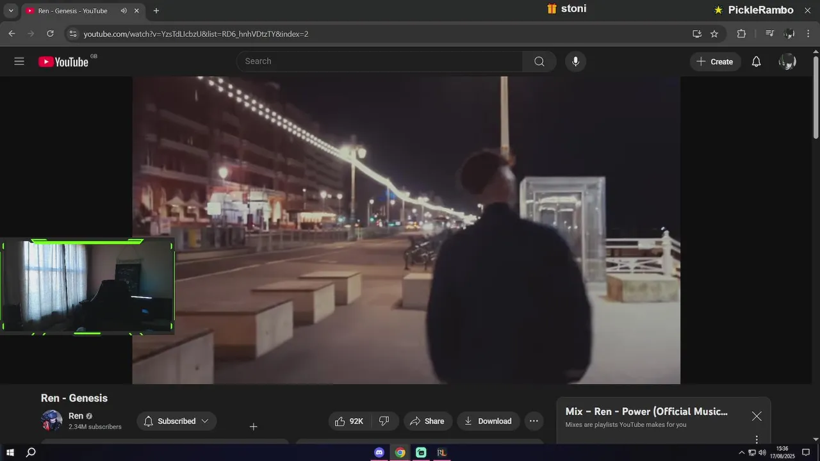Open Discord from the taskbar
Viewport: 820px width, 461px height.
379,453
